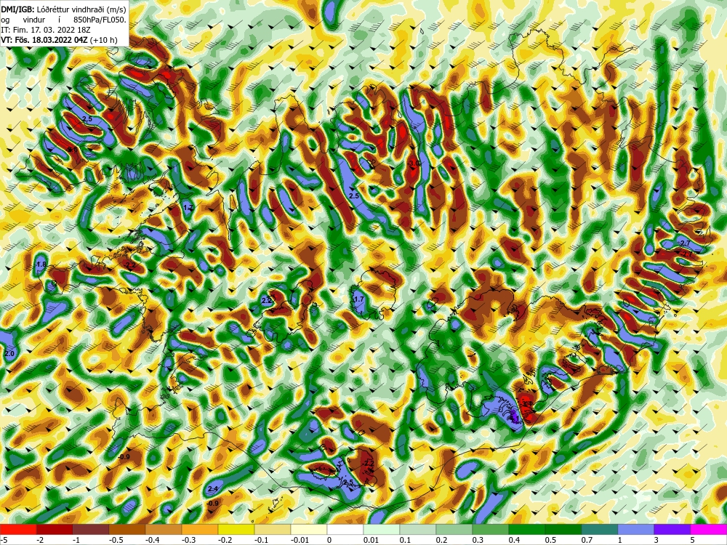
Task: Click the "0.7" legend label
Action: (587, 540)
